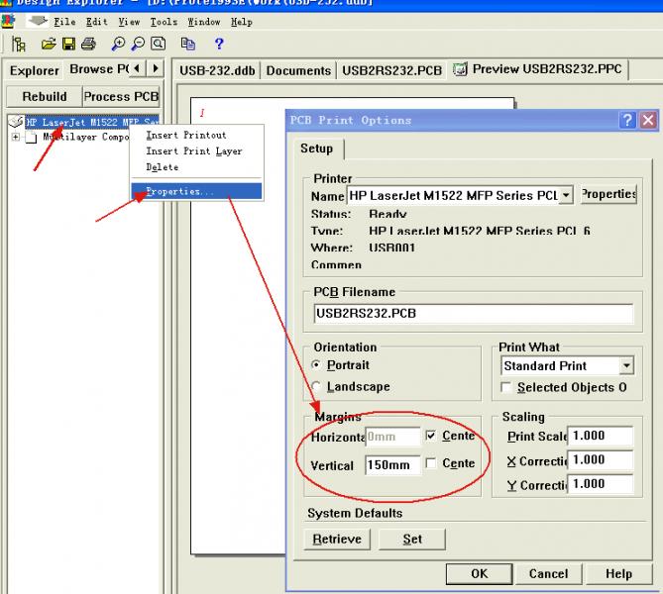Switch to the Browse PCB panel tab
This screenshot has height=594, width=663.
click(x=99, y=69)
